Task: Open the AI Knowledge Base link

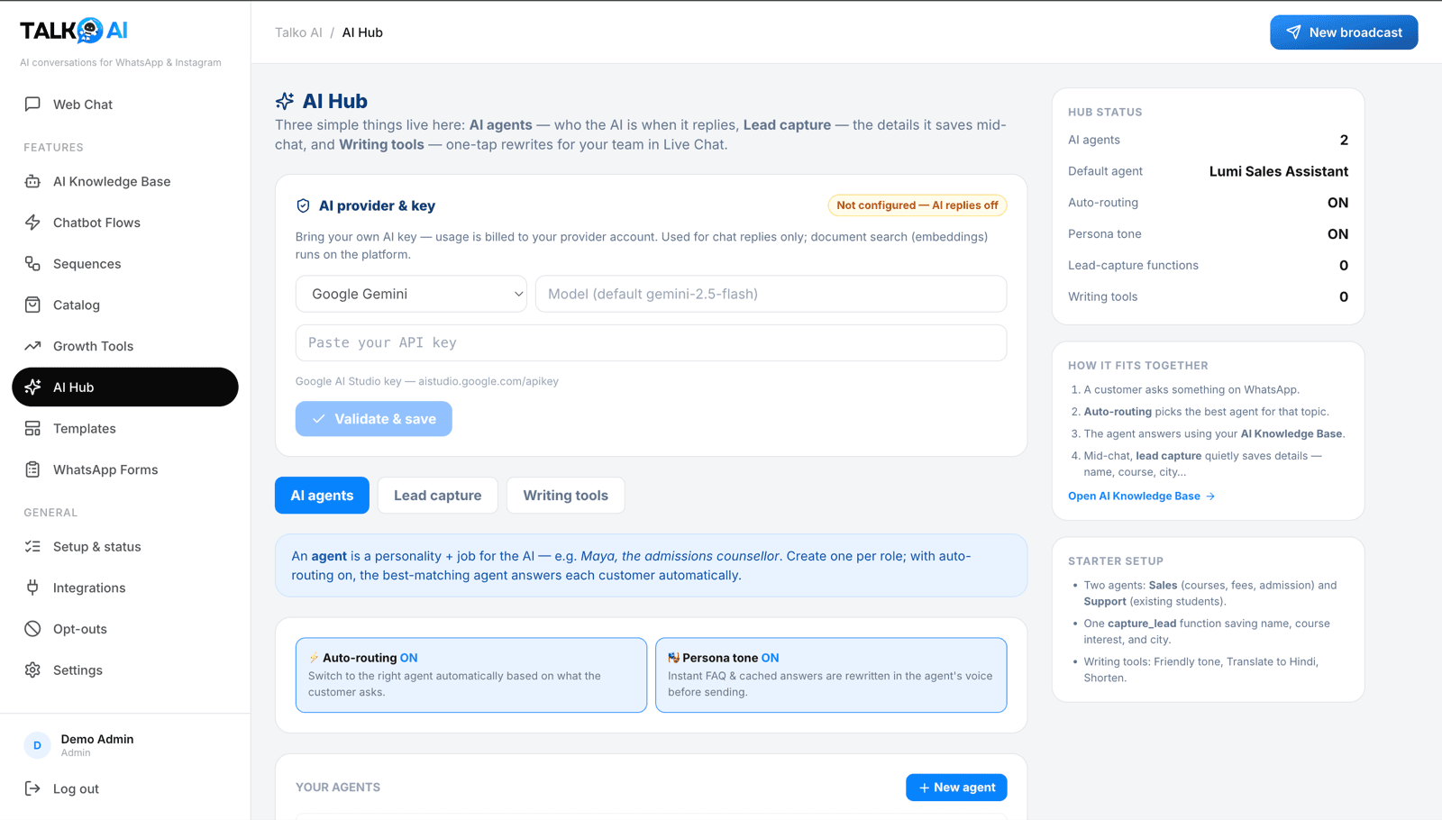Action: [1141, 497]
